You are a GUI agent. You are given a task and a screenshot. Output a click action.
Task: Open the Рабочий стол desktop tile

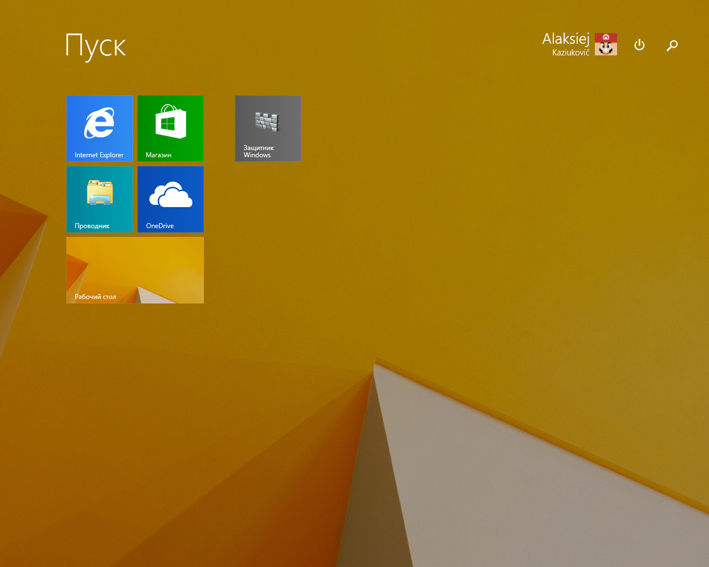(135, 270)
